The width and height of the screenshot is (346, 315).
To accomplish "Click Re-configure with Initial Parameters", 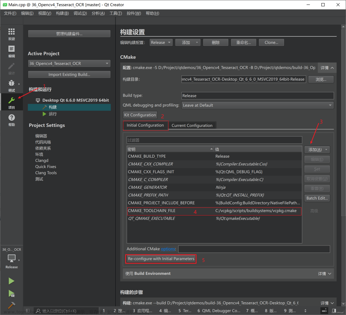I will (161, 259).
